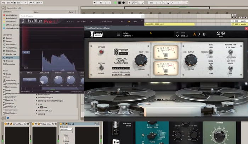This screenshot has width=248, height=144.
Task: Click the Add Folder link
Action: (11, 113)
